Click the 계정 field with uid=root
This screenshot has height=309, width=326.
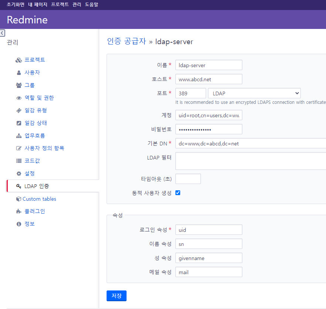coord(209,115)
